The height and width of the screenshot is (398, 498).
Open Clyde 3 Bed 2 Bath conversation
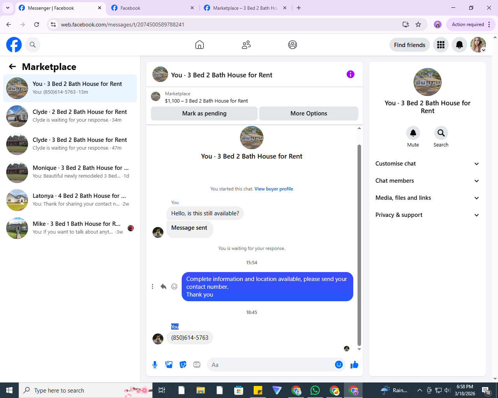coord(70,144)
